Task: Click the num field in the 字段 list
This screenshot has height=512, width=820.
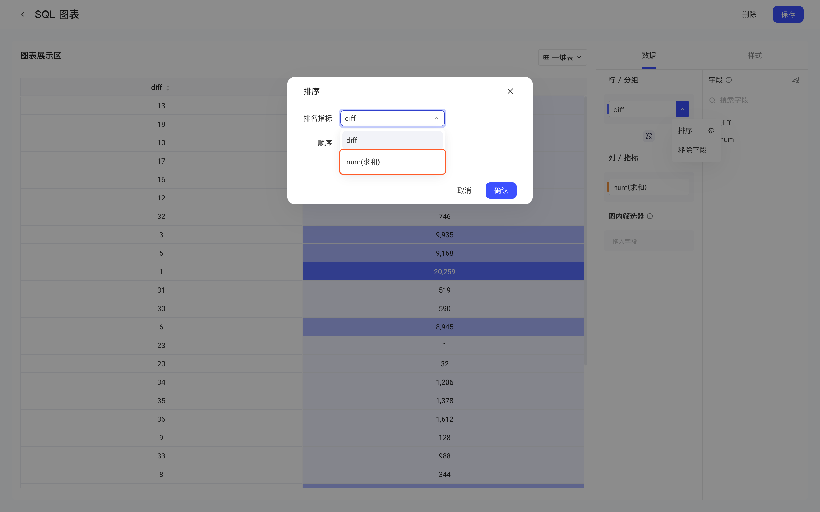Action: [727, 140]
